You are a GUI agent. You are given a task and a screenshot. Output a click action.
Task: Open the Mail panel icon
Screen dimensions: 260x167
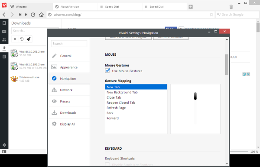click(x=4, y=32)
